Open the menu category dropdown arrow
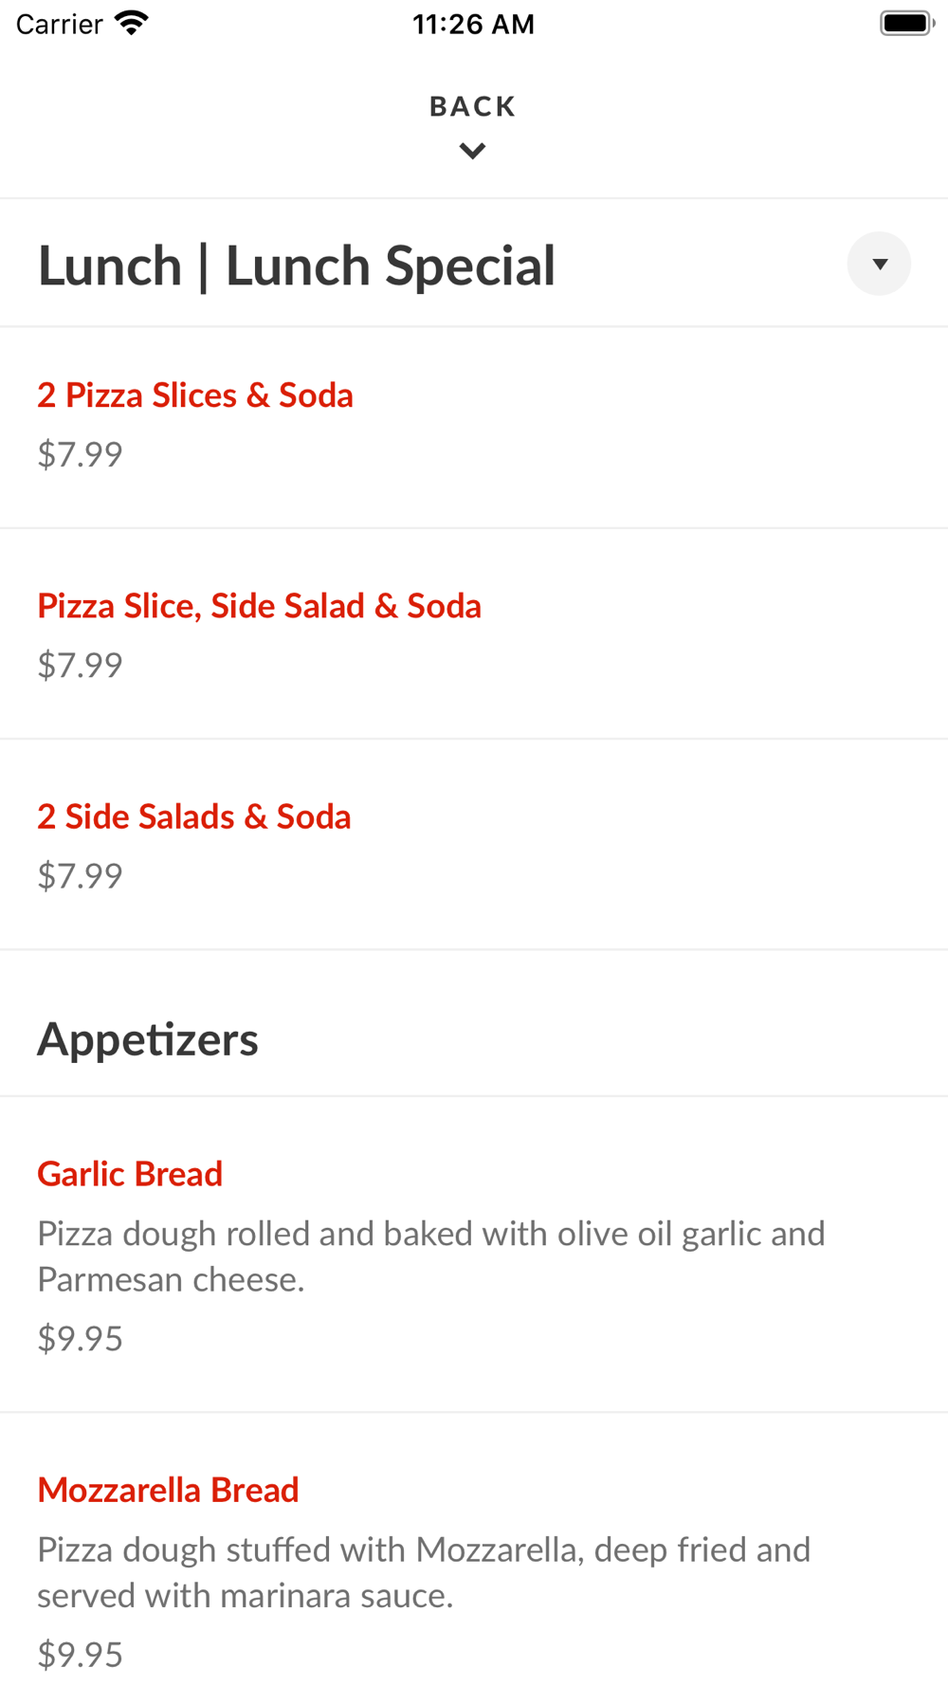Image resolution: width=948 pixels, height=1686 pixels. point(879,264)
